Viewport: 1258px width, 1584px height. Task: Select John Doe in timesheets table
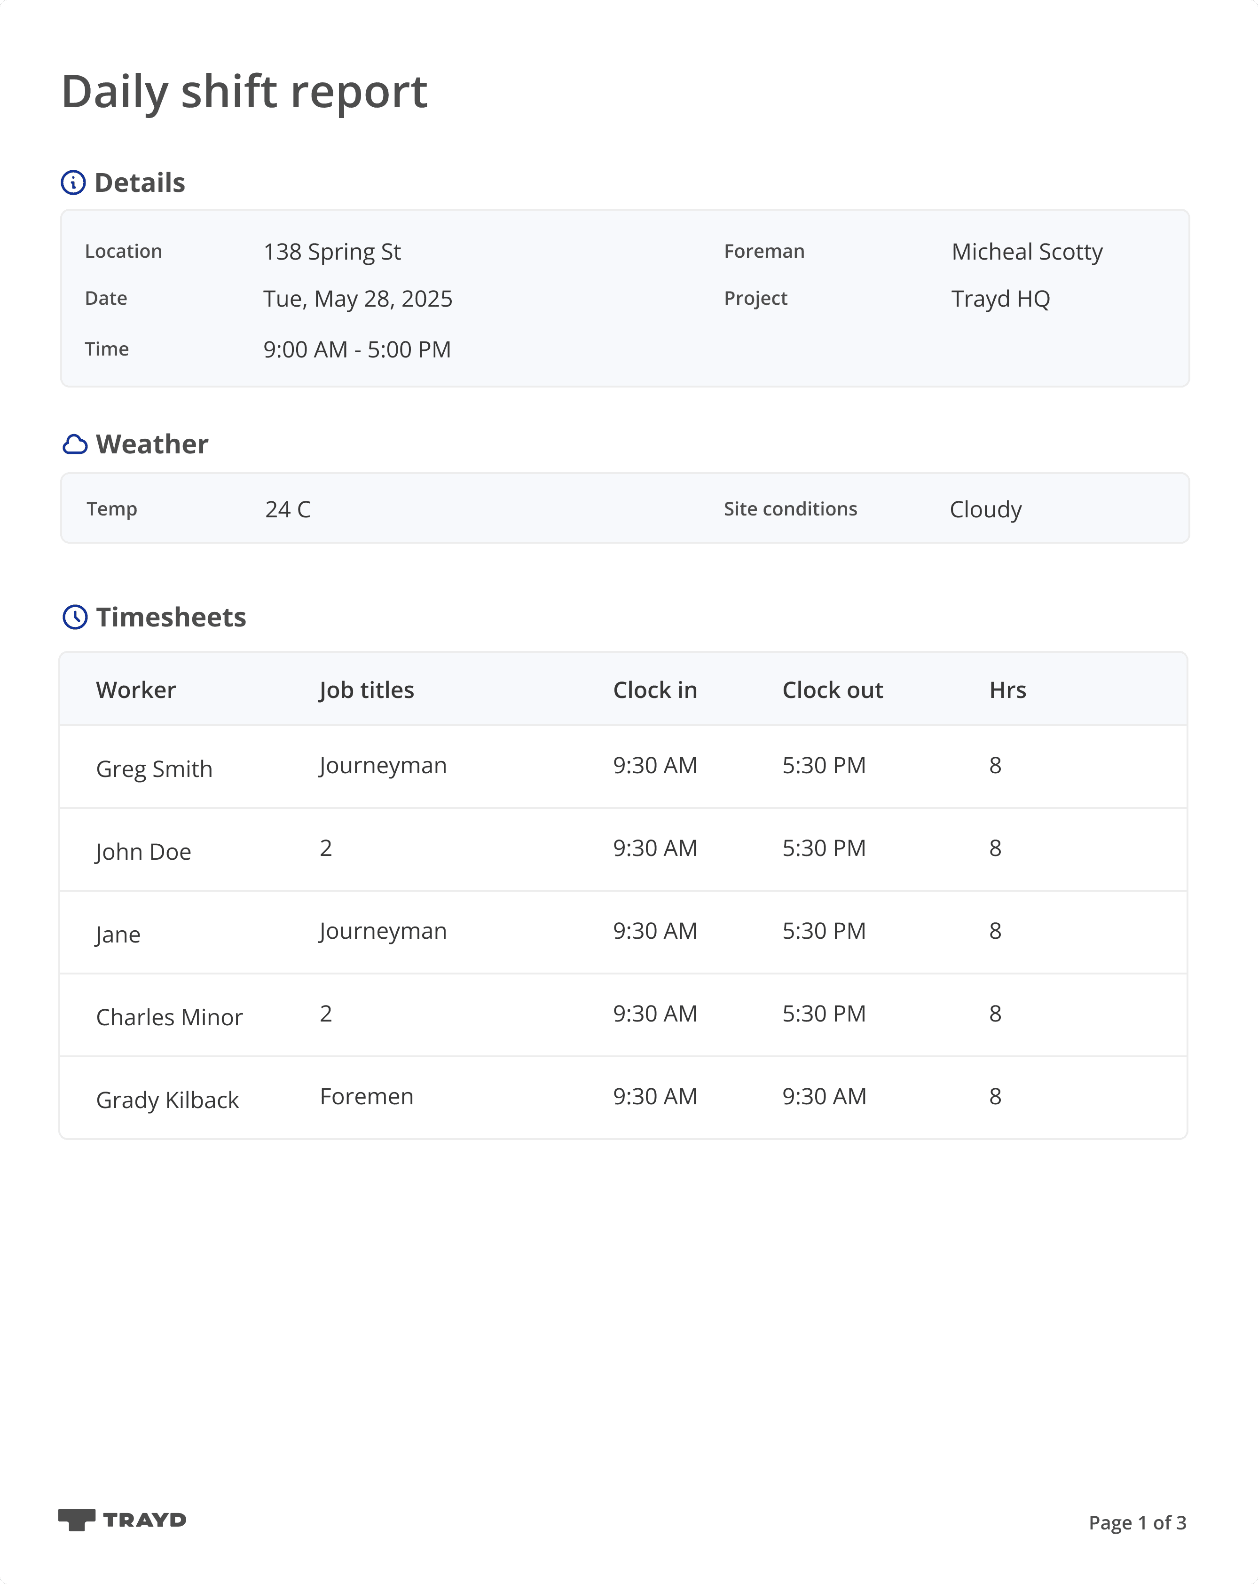click(x=143, y=852)
